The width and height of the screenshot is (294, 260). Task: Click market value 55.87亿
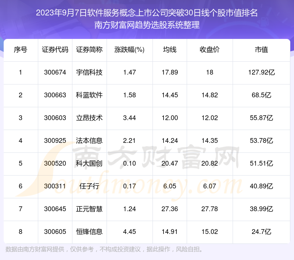coord(261,118)
